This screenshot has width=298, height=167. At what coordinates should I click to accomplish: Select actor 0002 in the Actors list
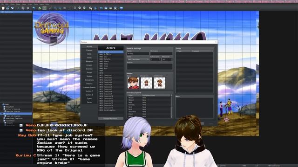pos(111,54)
